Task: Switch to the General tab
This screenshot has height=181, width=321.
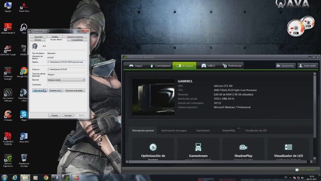Action: [x=38, y=40]
